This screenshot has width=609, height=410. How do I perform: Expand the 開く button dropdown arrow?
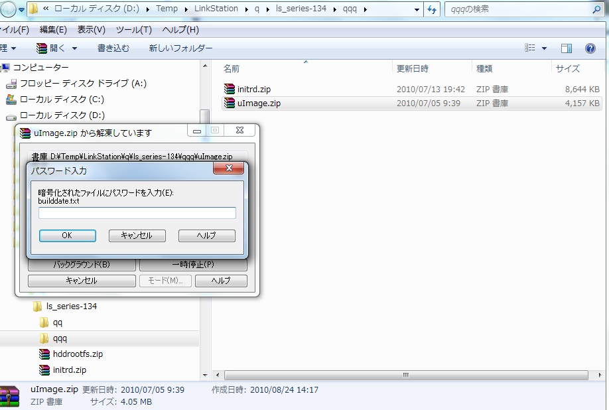74,48
